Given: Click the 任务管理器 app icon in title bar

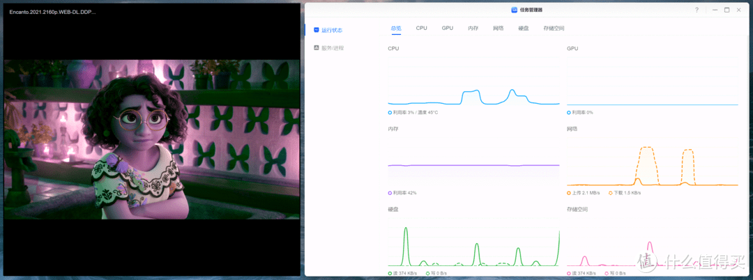Looking at the screenshot, I should [x=515, y=10].
